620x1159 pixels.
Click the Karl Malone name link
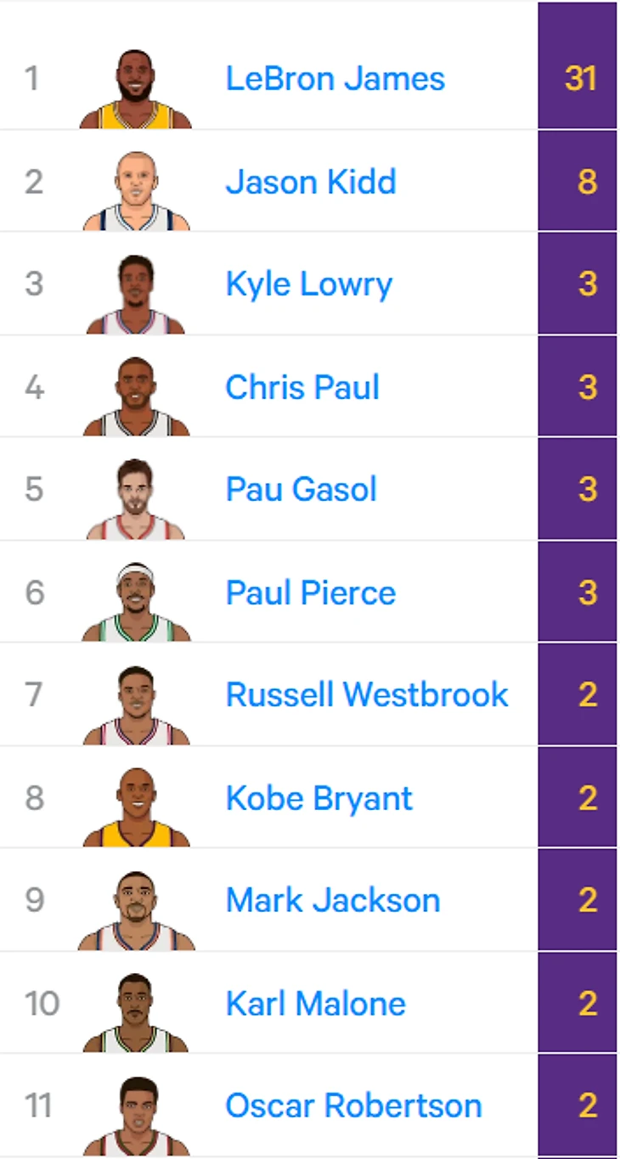(315, 1004)
